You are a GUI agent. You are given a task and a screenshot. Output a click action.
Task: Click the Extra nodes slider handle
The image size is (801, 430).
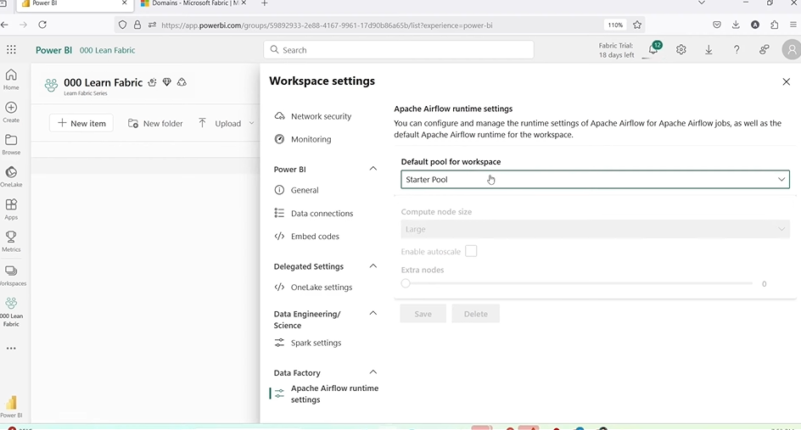[x=406, y=283]
